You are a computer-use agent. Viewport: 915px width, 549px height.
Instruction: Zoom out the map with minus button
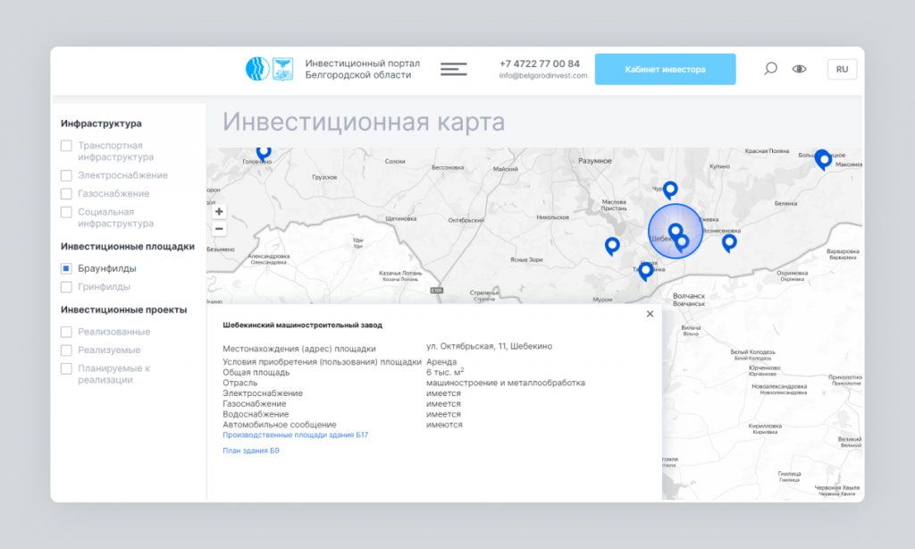coord(219,229)
